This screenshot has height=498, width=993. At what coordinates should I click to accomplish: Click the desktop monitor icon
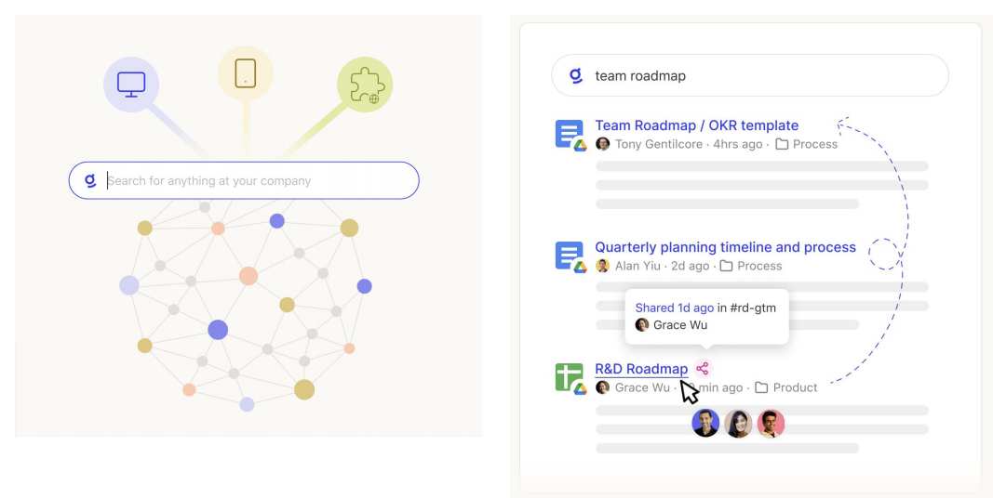(x=131, y=85)
